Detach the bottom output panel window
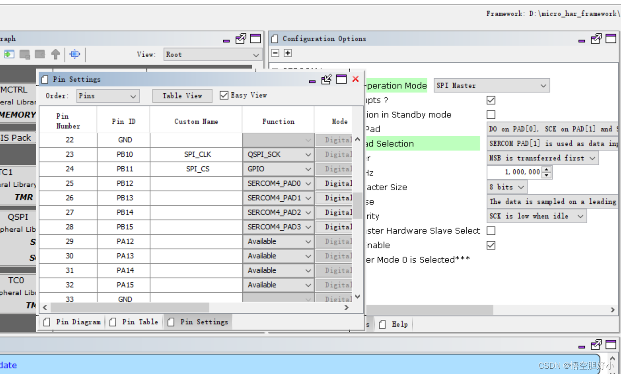The width and height of the screenshot is (621, 374). click(596, 344)
